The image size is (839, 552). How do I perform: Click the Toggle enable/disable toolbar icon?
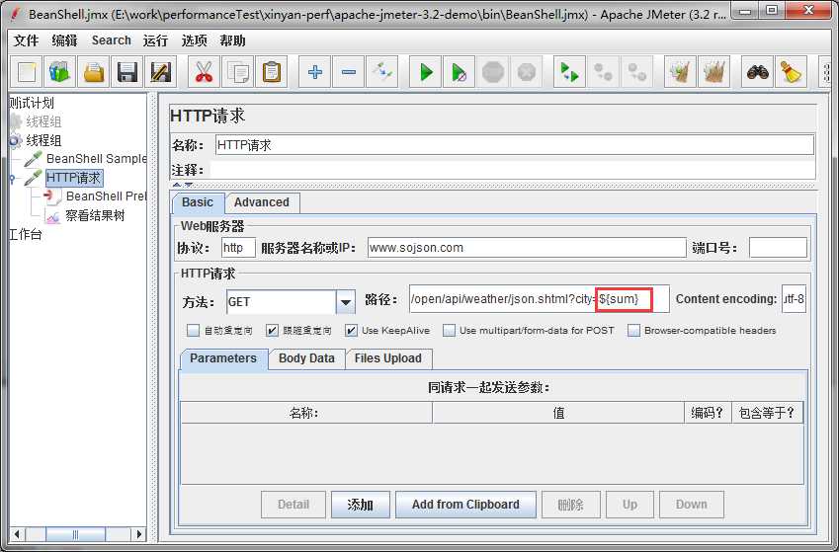pyautogui.click(x=382, y=72)
